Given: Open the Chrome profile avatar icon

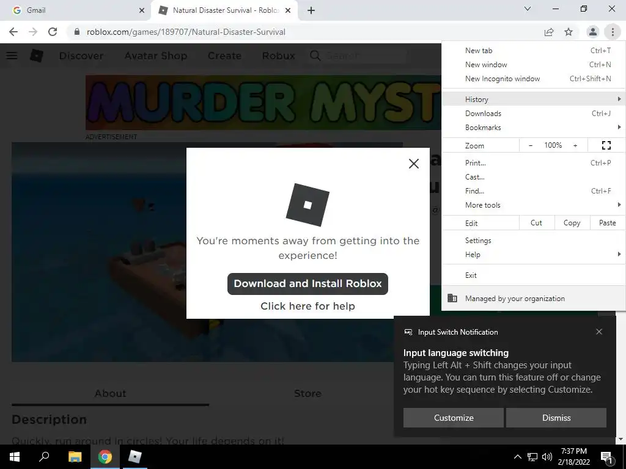Looking at the screenshot, I should pyautogui.click(x=593, y=32).
